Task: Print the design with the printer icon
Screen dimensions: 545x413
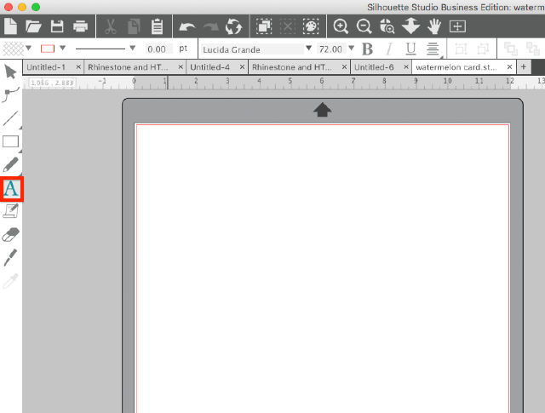Action: 80,26
